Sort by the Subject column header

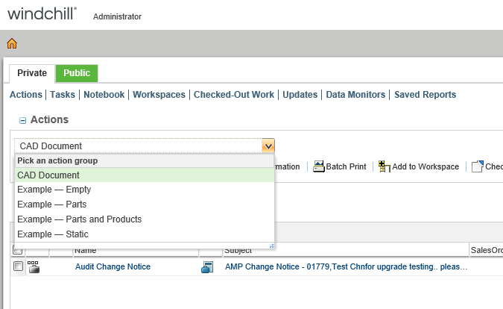[x=238, y=250]
